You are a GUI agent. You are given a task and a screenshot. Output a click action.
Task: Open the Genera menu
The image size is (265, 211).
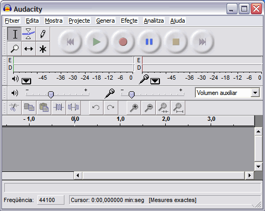(x=106, y=21)
